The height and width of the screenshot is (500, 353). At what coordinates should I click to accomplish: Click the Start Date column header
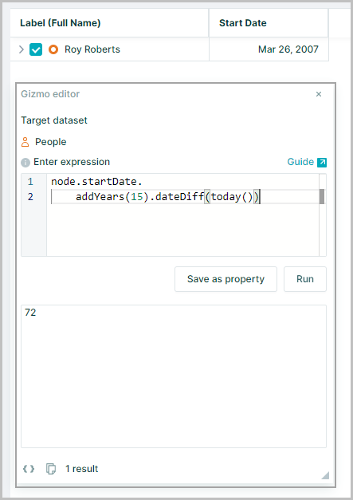(269, 23)
